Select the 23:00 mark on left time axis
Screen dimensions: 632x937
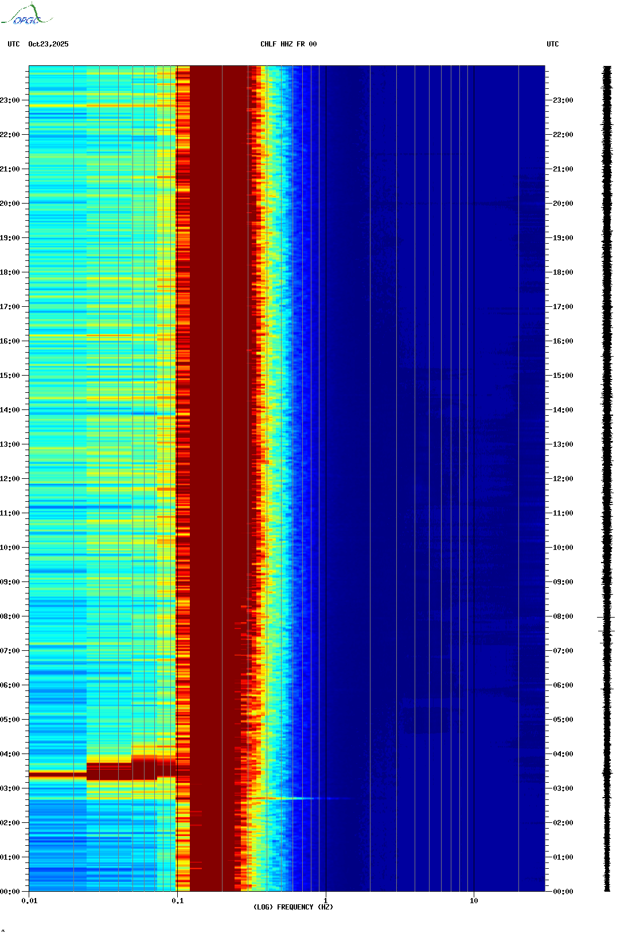10,100
